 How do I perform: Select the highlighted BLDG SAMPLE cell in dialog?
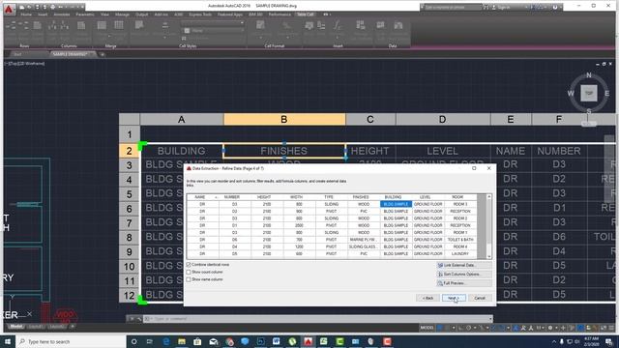(396, 204)
